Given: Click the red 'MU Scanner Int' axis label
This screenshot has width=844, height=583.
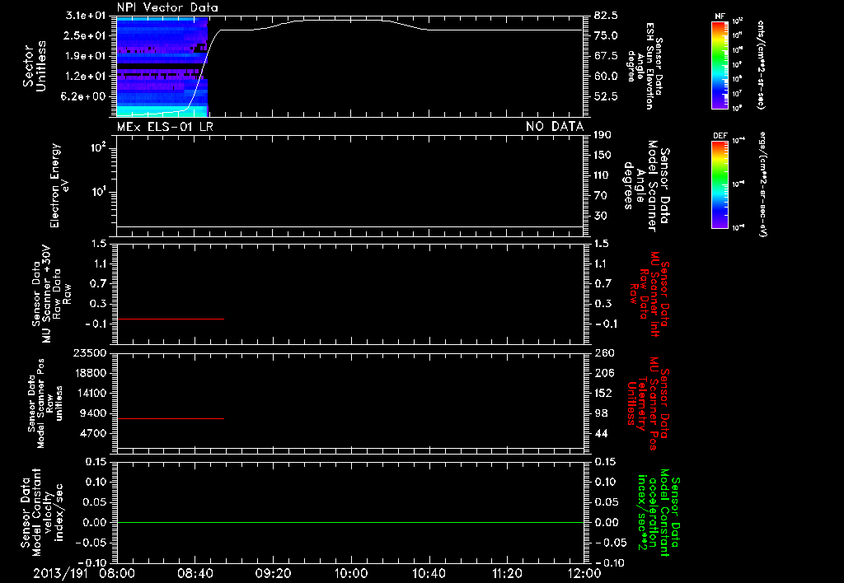Looking at the screenshot, I should (x=649, y=294).
